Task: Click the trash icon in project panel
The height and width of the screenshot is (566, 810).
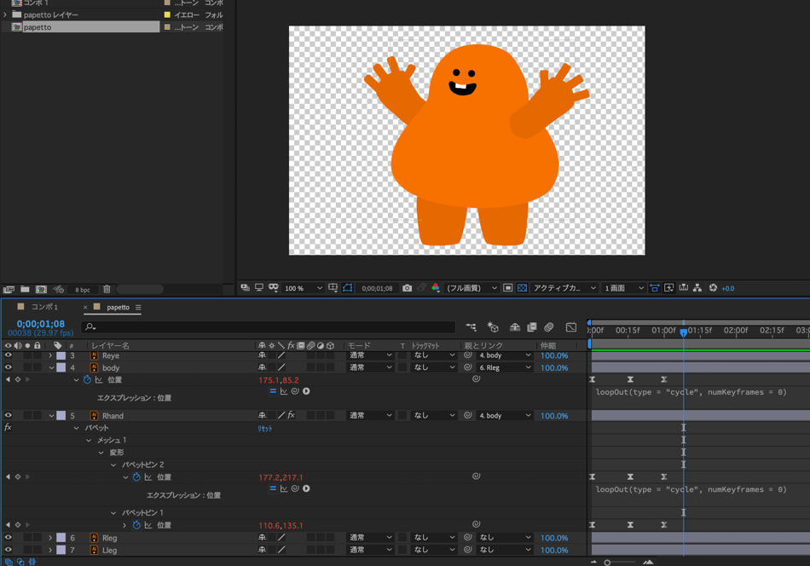Action: point(107,290)
